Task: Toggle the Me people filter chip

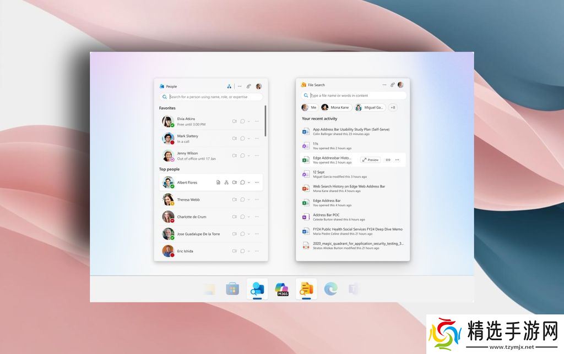Action: (x=310, y=108)
